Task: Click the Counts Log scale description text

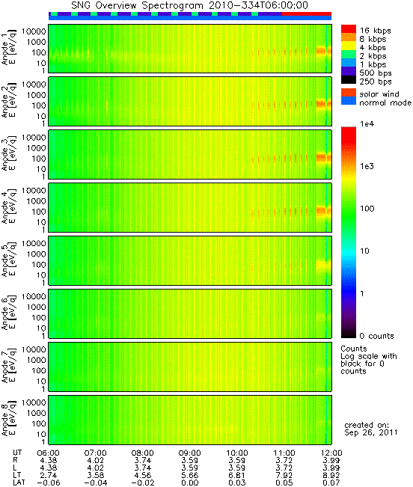Action: point(369,360)
